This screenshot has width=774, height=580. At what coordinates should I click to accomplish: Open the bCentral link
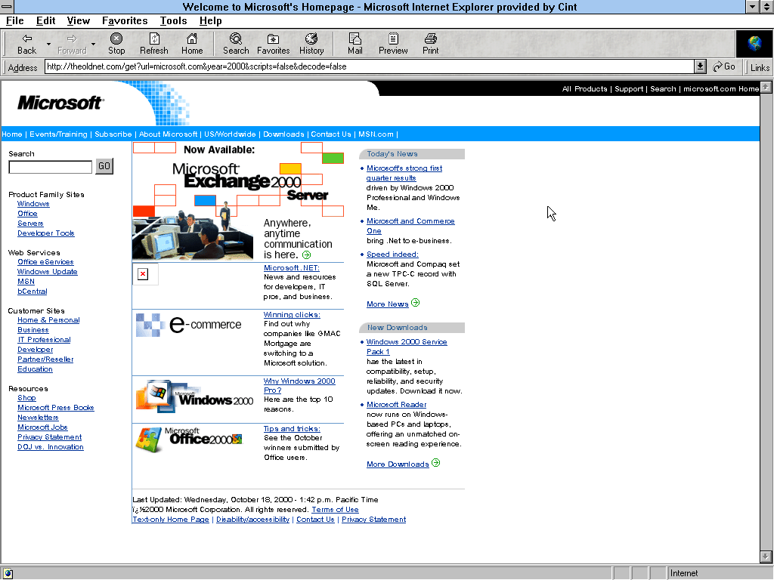coord(32,292)
